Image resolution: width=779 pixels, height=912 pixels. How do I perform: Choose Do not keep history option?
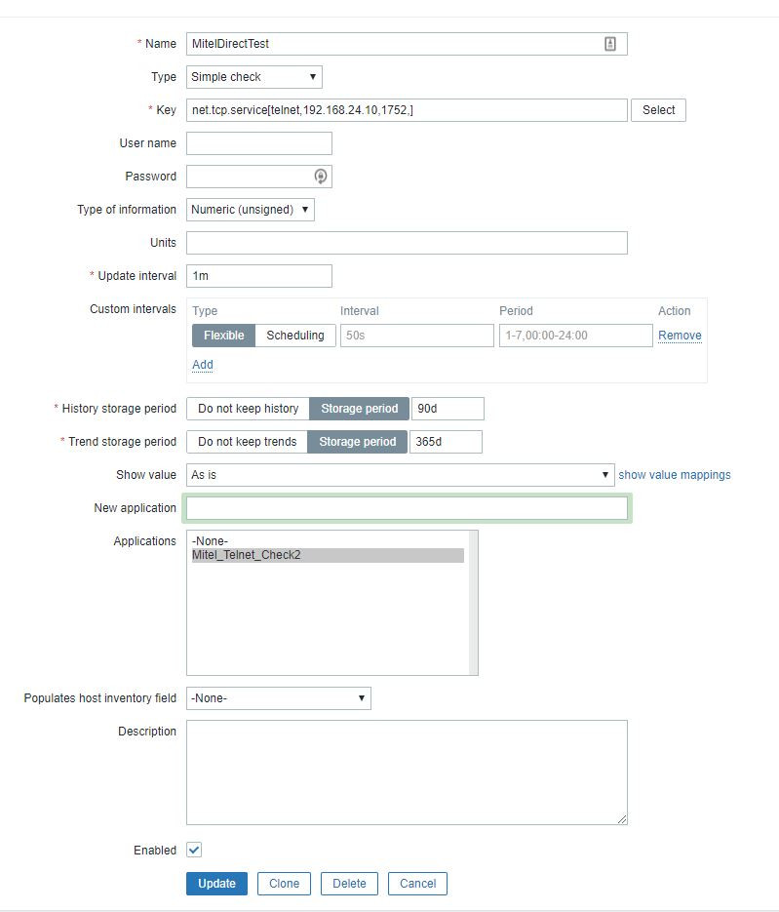(x=249, y=409)
